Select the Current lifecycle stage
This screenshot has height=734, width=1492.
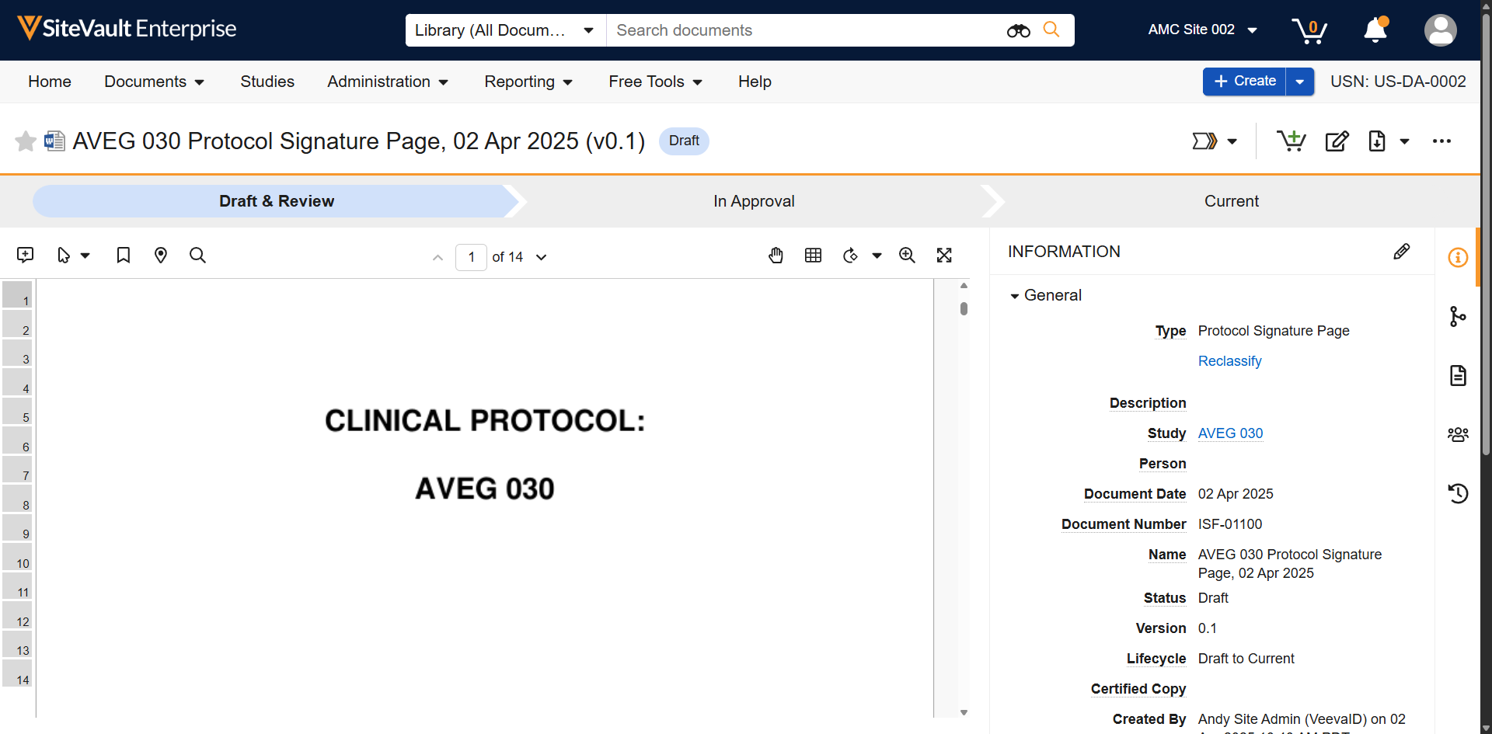pos(1231,201)
